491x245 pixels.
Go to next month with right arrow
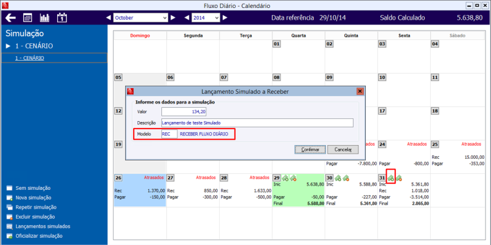point(173,18)
